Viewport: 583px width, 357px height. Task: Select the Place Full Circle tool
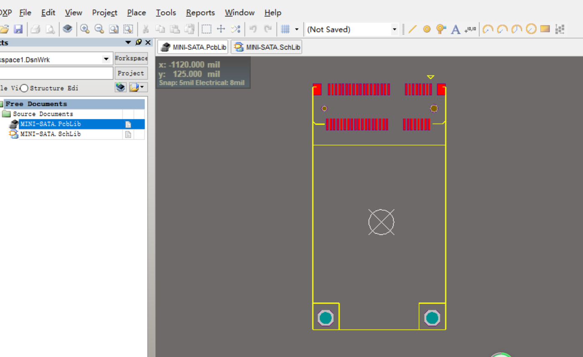[531, 29]
